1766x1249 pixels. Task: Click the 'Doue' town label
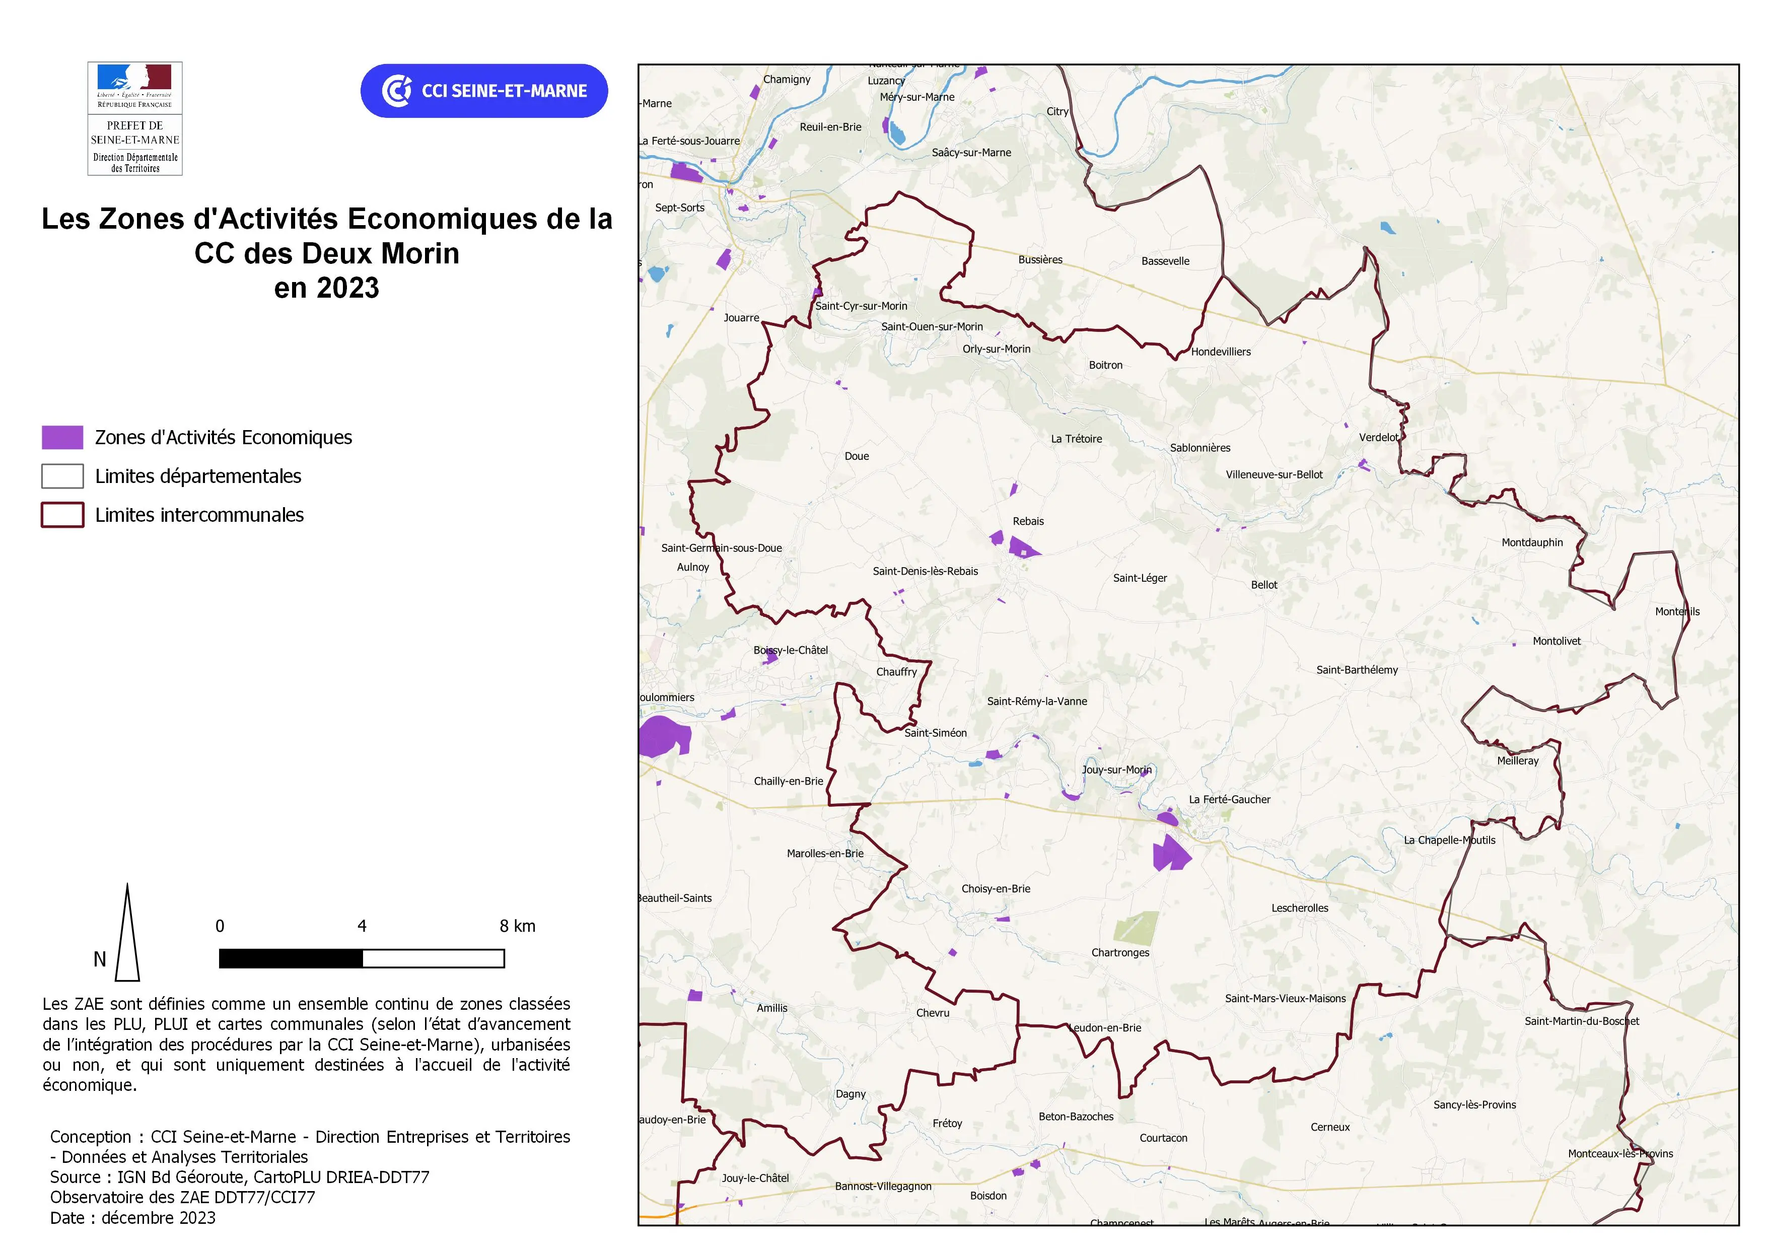857,456
